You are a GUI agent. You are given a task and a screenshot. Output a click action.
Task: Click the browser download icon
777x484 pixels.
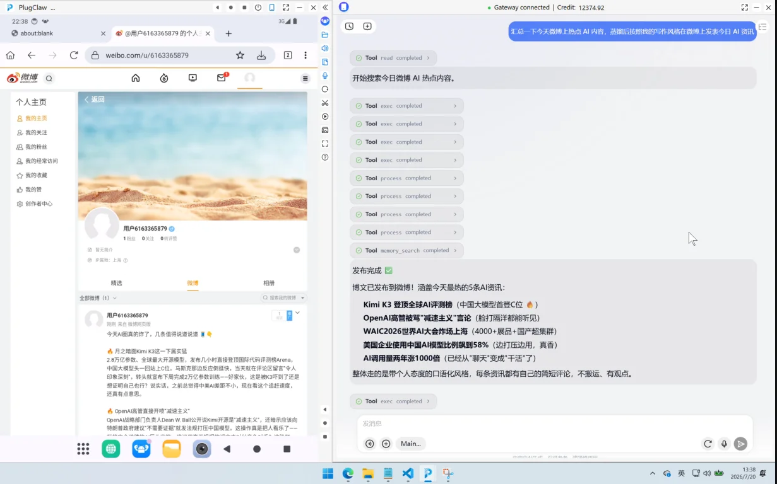point(261,55)
